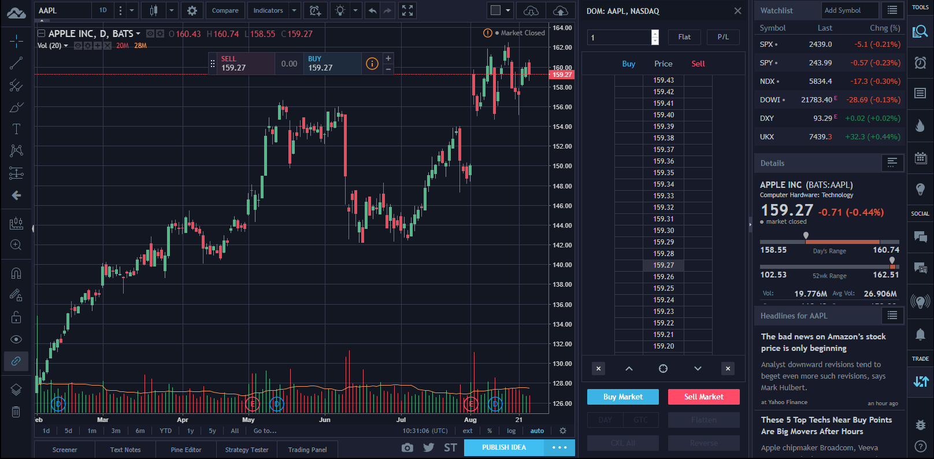The height and width of the screenshot is (459, 934).
Task: Create an alert with the alarm-plus icon
Action: (x=315, y=10)
